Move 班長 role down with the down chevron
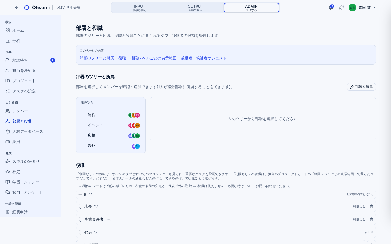The width and height of the screenshot is (391, 244). pos(80,208)
